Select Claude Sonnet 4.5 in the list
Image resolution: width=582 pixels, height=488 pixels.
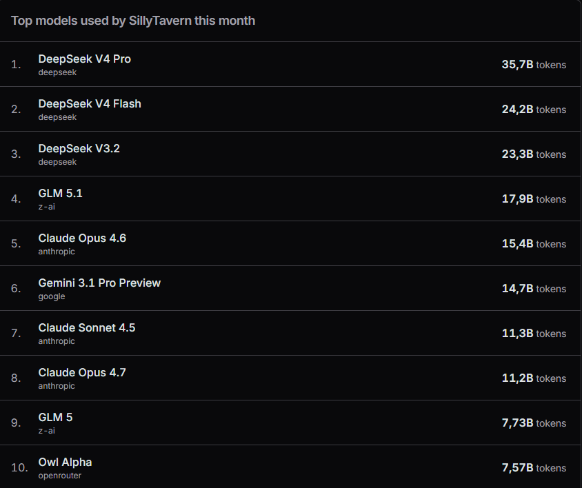tap(87, 328)
